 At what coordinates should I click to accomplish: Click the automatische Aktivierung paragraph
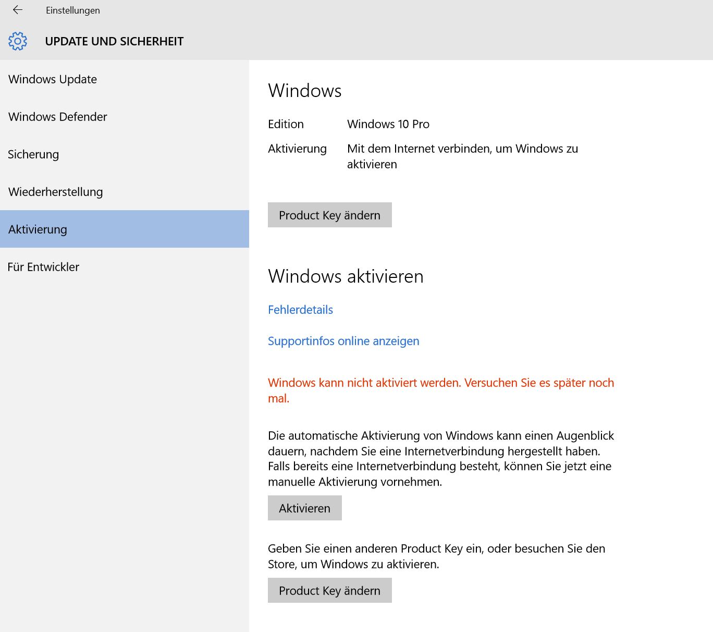[x=441, y=458]
